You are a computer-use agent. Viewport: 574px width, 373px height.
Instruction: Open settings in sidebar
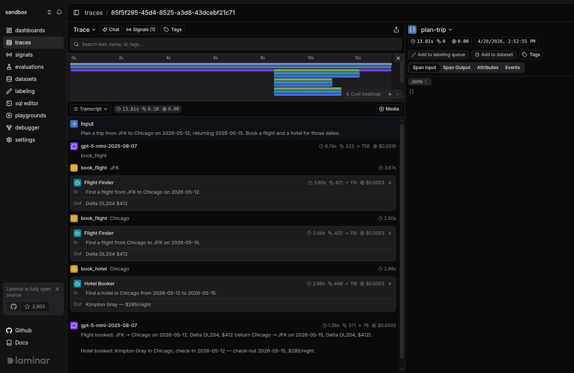(x=33, y=140)
